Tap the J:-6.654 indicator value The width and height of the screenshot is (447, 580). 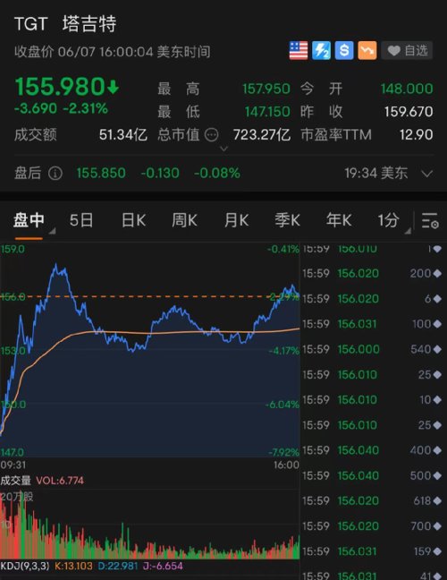point(163,566)
